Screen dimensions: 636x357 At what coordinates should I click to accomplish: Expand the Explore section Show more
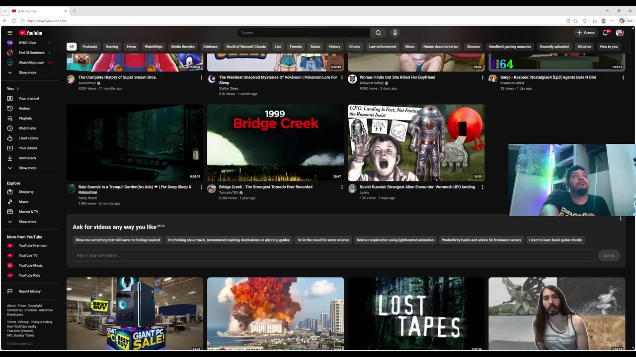coord(27,222)
